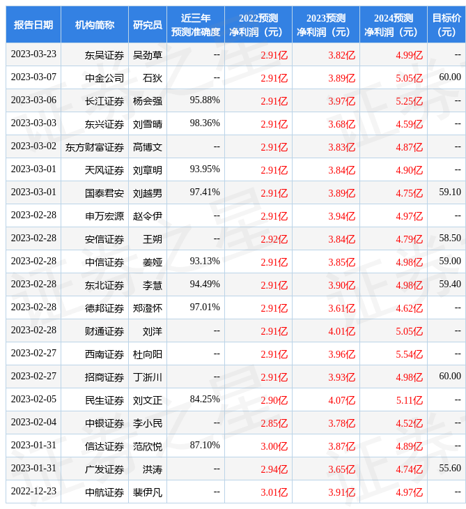
Task: Click the 4.52亿 2024 profit value
Action: (x=410, y=424)
